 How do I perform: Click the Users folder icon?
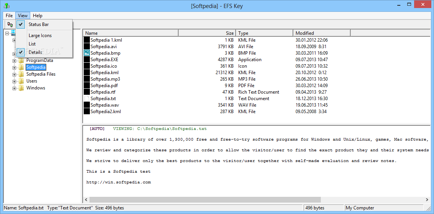[x=21, y=81]
